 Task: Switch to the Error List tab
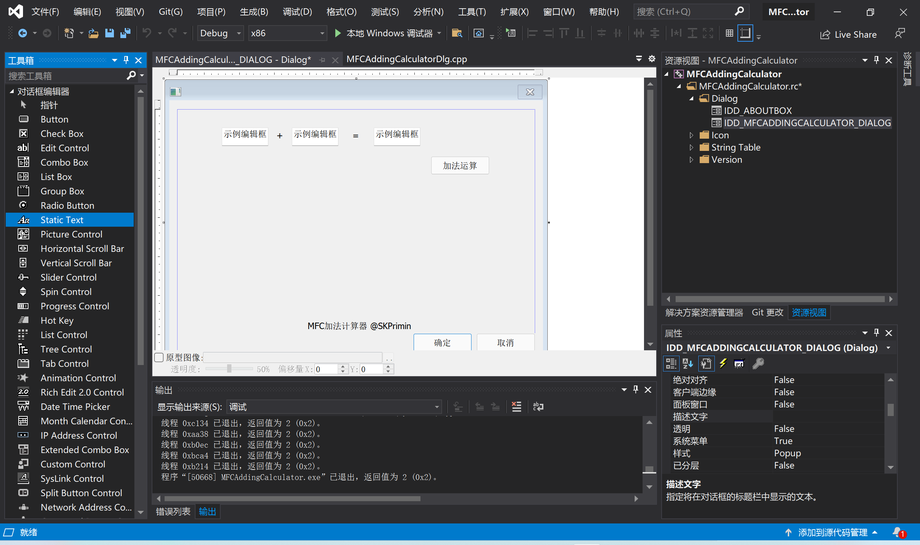[x=173, y=512]
